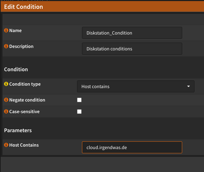Click the info icon beside Name

[x=6, y=30]
